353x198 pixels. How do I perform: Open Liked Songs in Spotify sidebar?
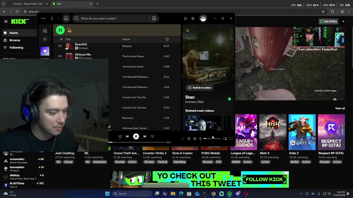[x=45, y=51]
